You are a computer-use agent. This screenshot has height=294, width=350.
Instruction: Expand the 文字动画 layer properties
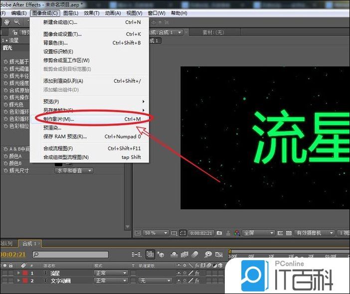coord(19,281)
